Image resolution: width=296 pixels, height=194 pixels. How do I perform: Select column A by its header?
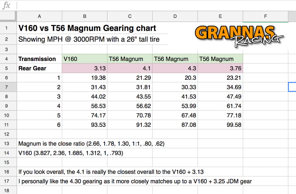(x=39, y=16)
